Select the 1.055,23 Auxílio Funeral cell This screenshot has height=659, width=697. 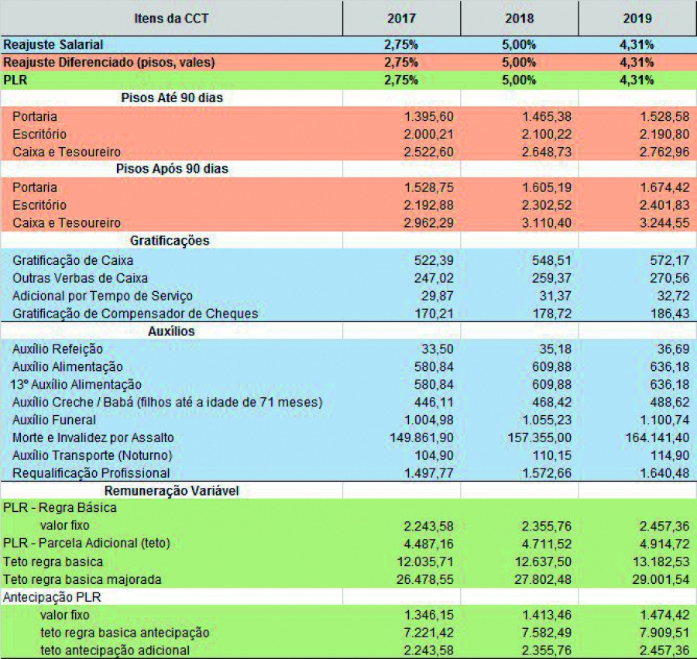click(547, 420)
